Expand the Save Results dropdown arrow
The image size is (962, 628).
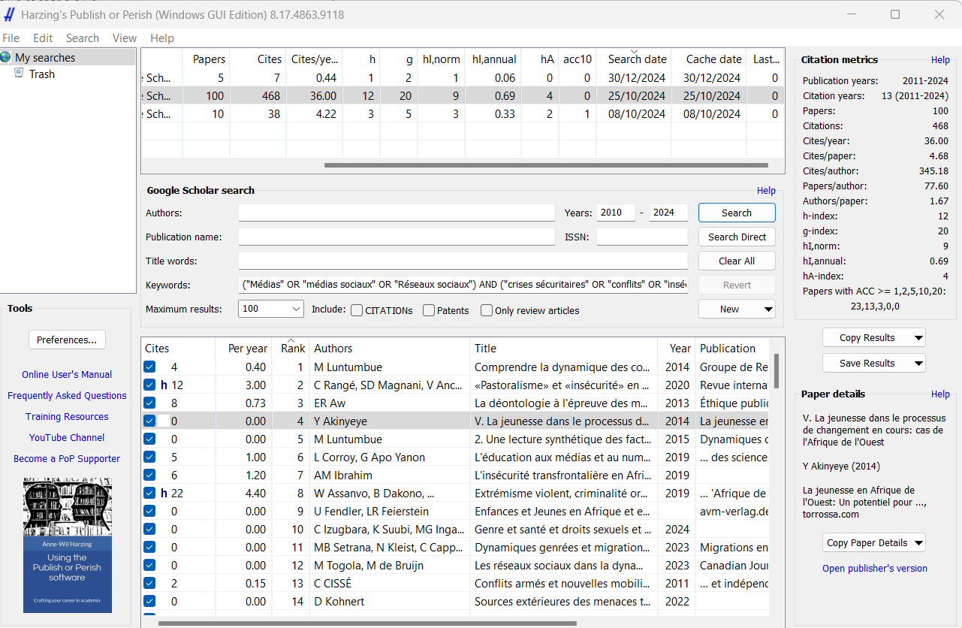click(918, 364)
